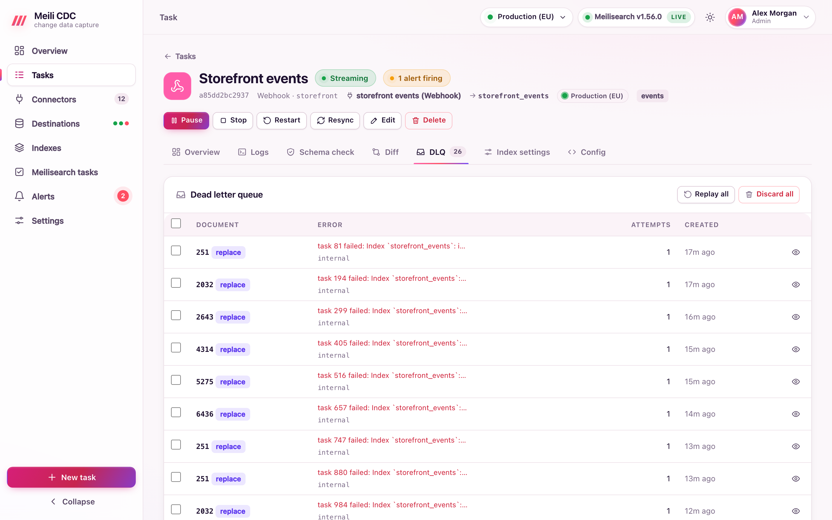
Task: Check the task 81 failed row
Action: (x=176, y=251)
